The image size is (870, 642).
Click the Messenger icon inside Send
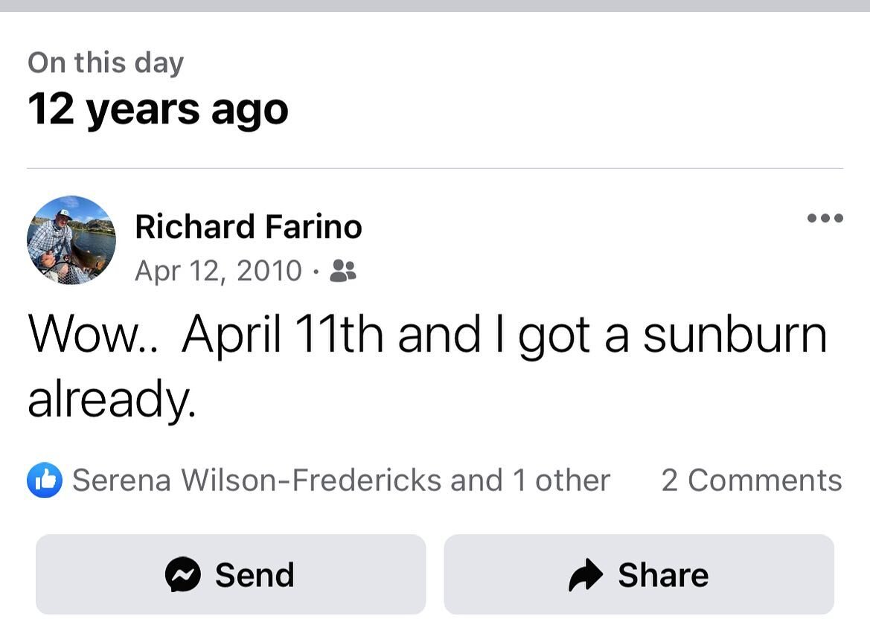[182, 574]
